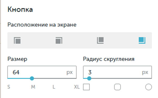Grab the Размер slider handle

(x=32, y=78)
